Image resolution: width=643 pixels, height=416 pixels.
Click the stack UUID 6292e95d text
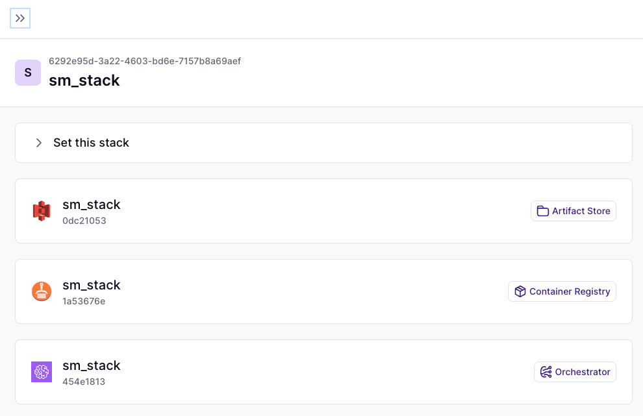[145, 61]
